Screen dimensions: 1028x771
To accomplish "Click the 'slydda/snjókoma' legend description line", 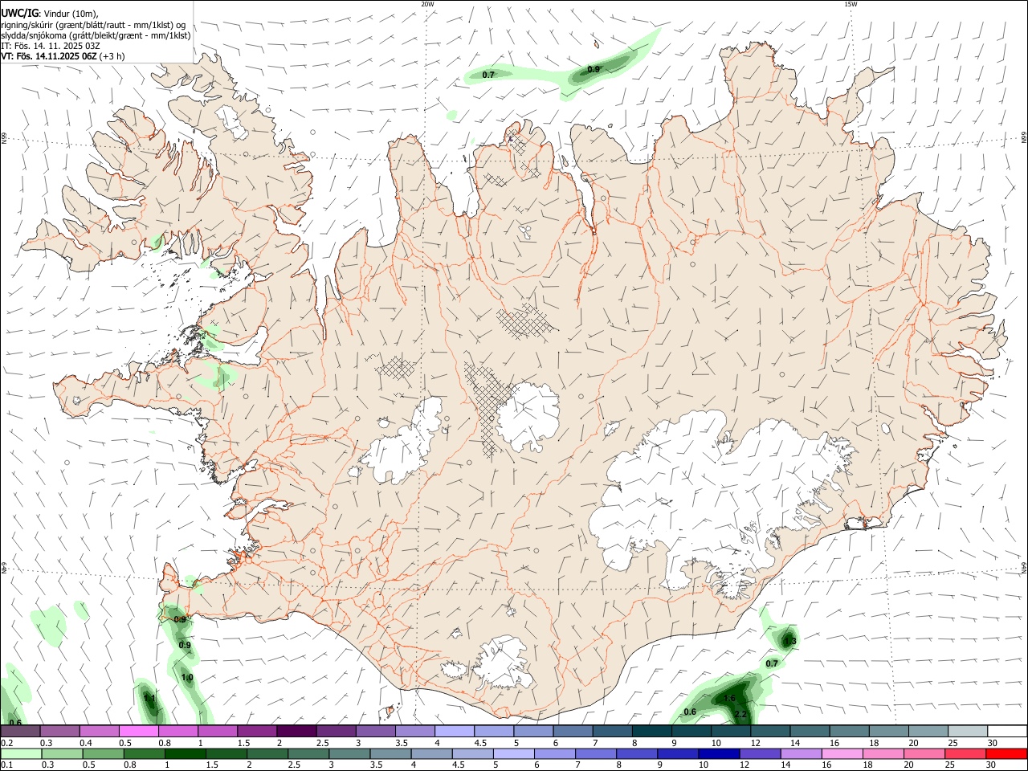I will (x=96, y=35).
